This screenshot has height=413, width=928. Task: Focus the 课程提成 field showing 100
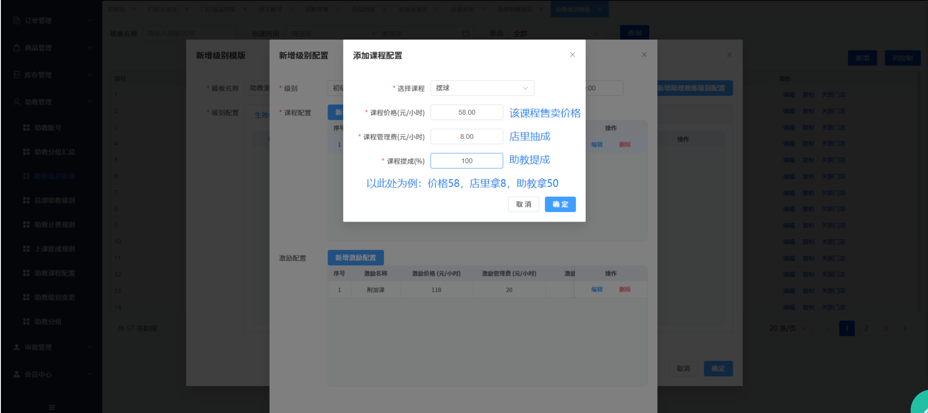tap(467, 161)
